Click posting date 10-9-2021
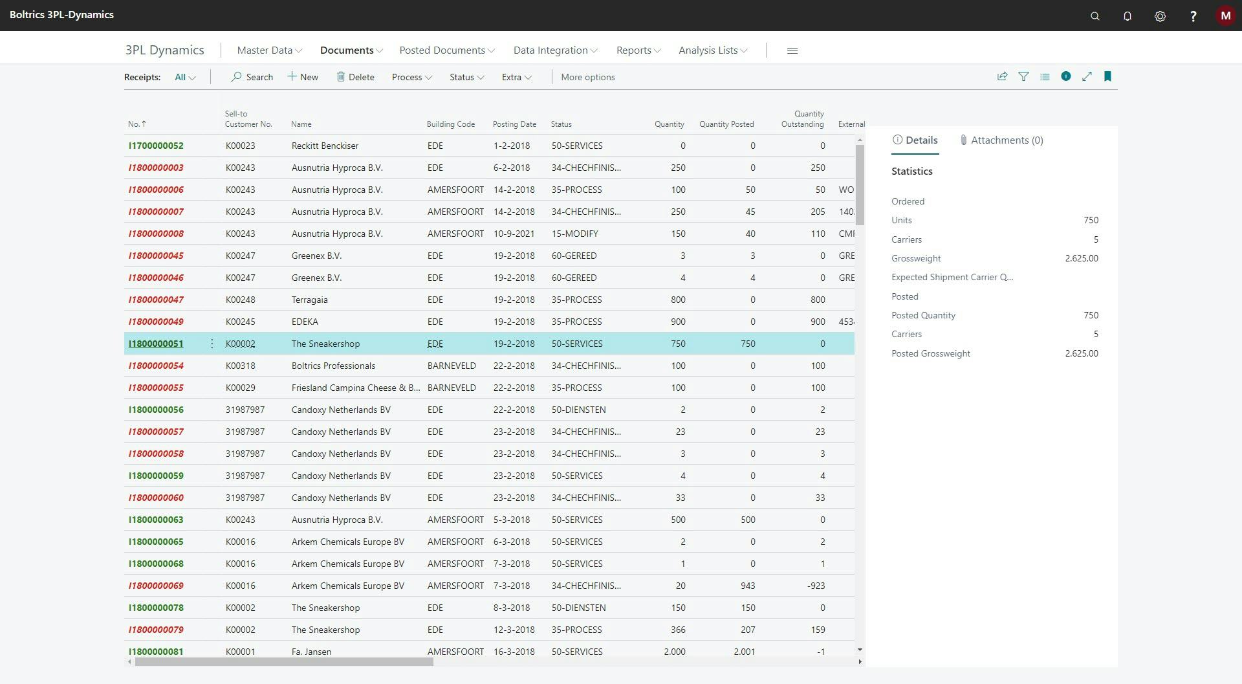Screen dimensions: 1242x684 pos(514,234)
